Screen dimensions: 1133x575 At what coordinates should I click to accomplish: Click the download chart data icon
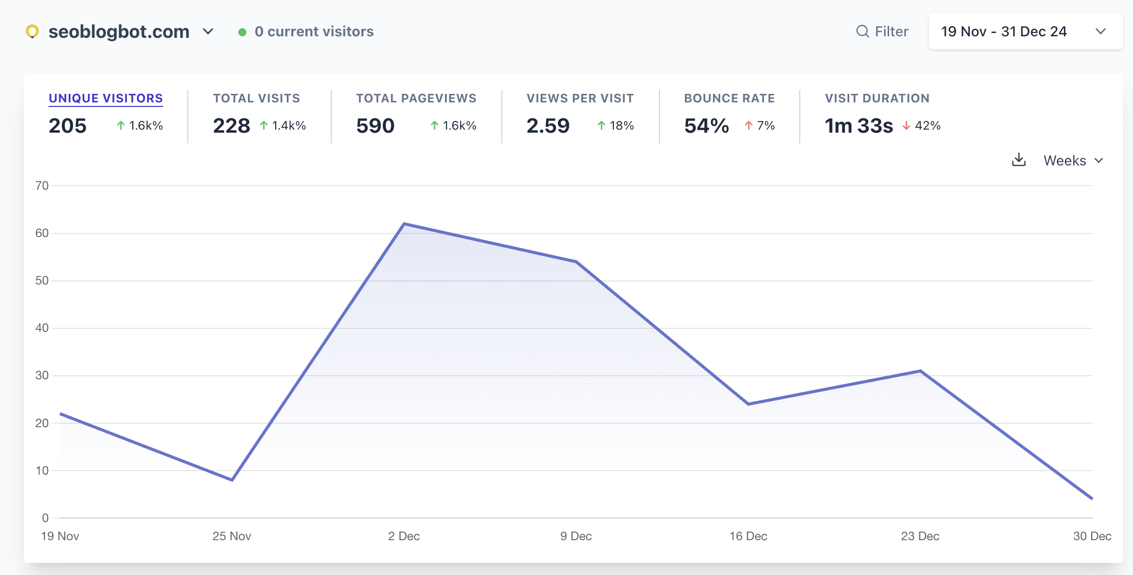(1019, 160)
